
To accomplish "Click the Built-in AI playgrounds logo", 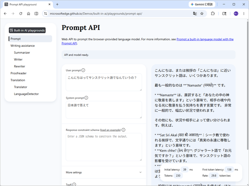I will coord(27,30).
